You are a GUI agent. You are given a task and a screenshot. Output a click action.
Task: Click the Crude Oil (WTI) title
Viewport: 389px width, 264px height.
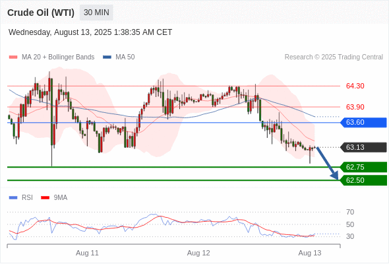[x=41, y=13]
